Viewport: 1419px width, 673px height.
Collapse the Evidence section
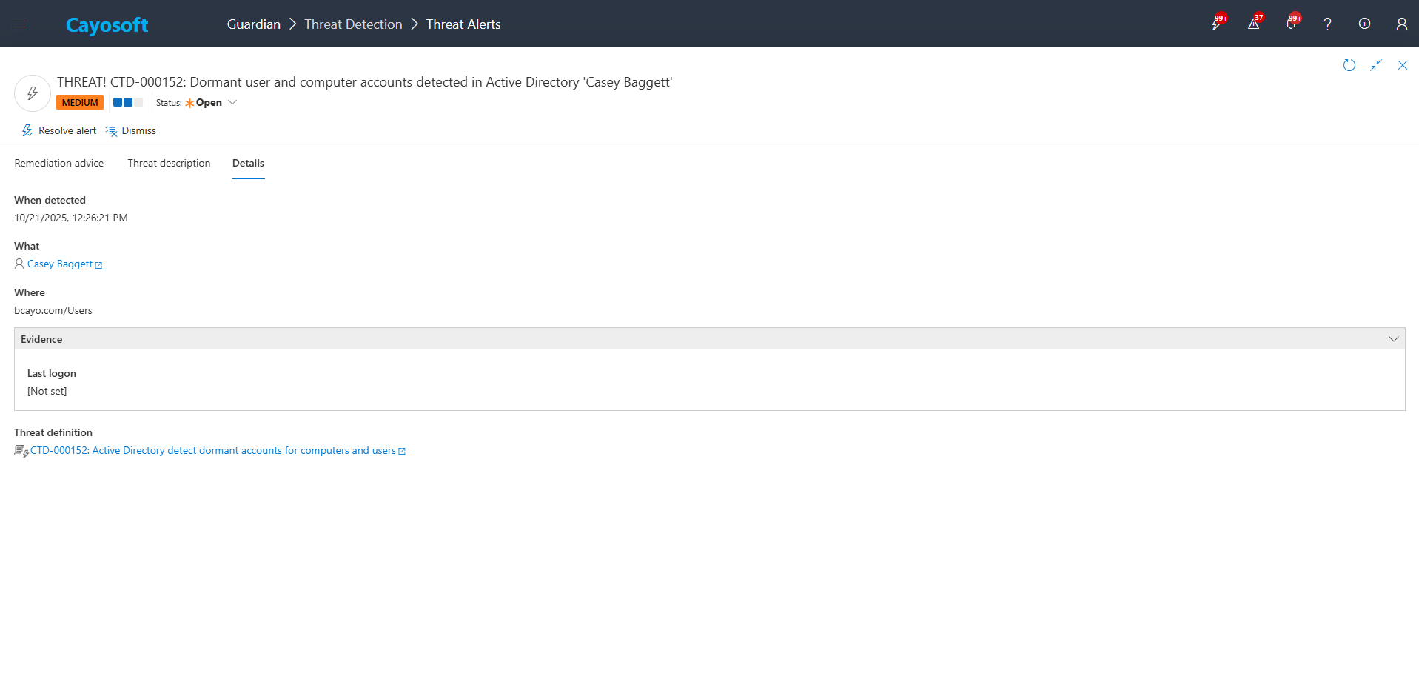pos(1395,338)
